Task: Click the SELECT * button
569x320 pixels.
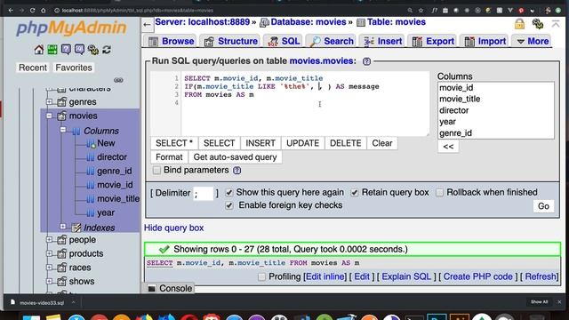Action: click(174, 143)
